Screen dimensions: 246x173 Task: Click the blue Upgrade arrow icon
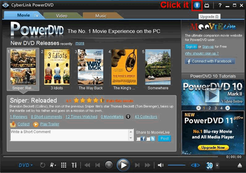pyautogui.click(x=197, y=5)
